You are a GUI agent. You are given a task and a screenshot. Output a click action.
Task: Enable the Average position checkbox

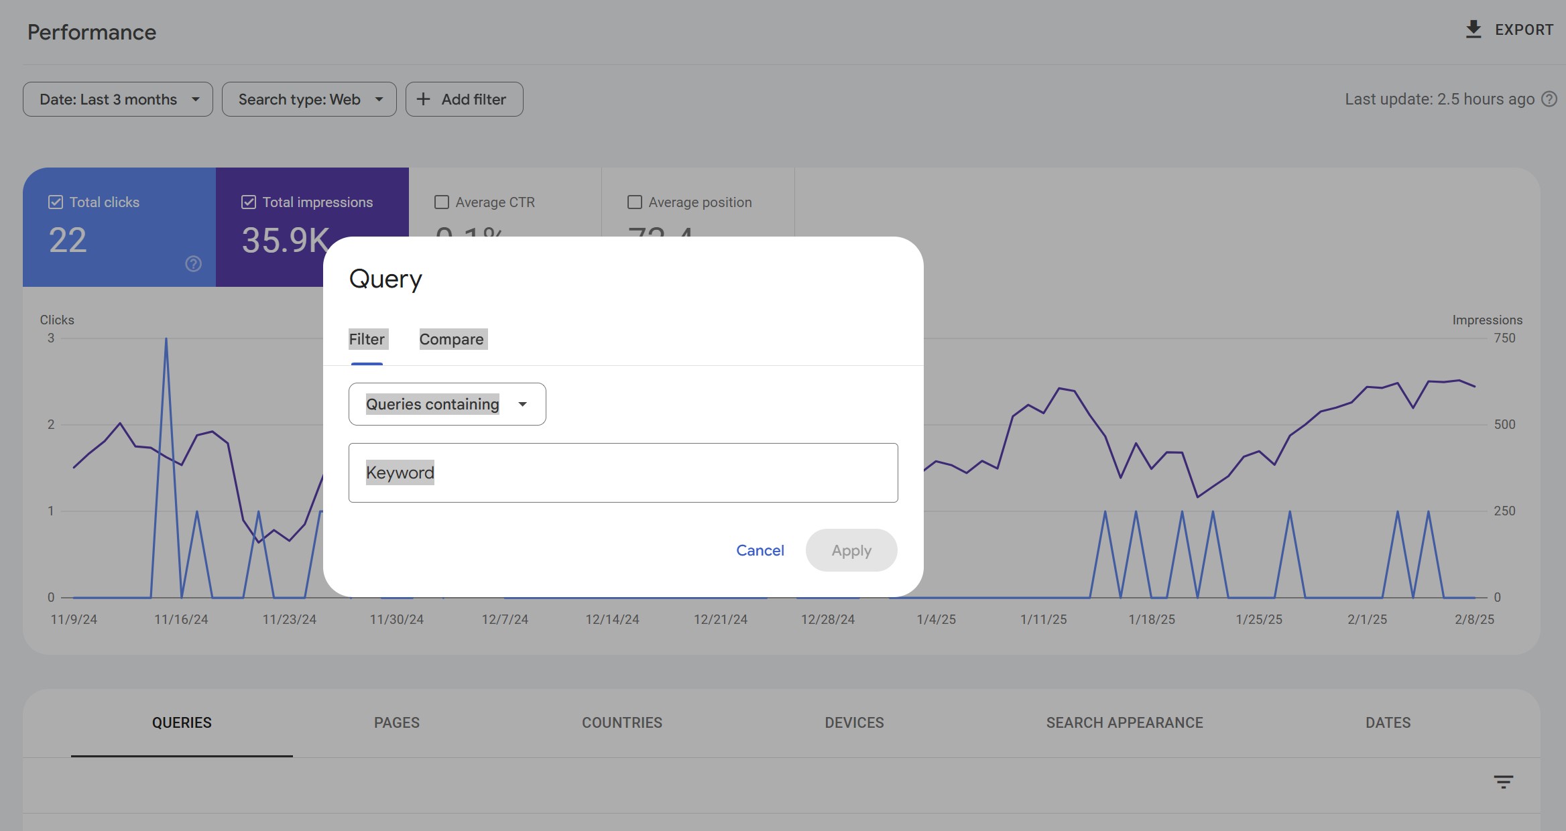click(635, 202)
